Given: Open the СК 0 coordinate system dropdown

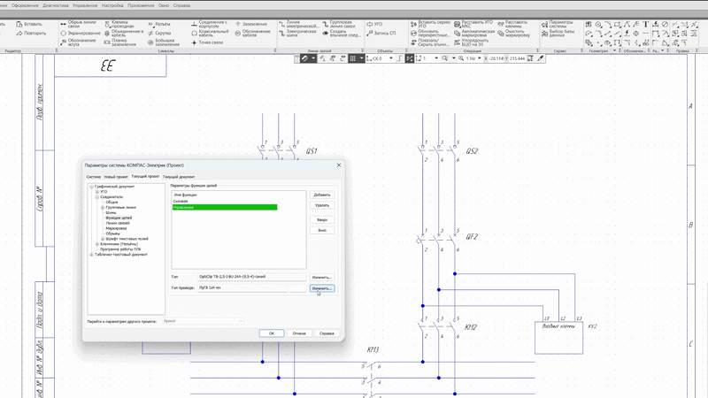Looking at the screenshot, I should click(x=390, y=58).
